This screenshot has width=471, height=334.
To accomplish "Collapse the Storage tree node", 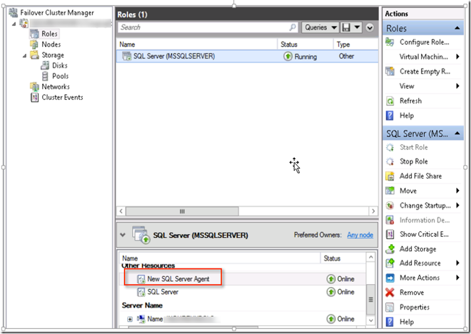I will point(24,55).
